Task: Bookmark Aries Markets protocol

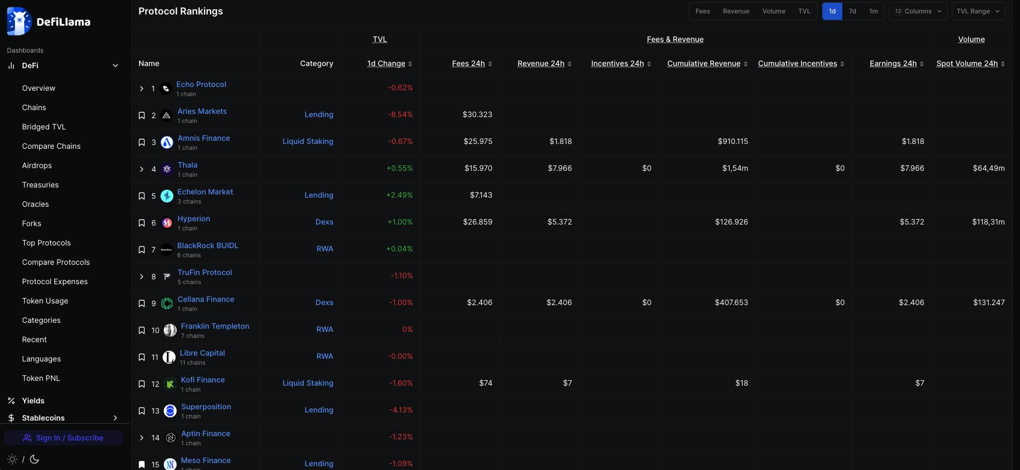Action: click(x=142, y=115)
